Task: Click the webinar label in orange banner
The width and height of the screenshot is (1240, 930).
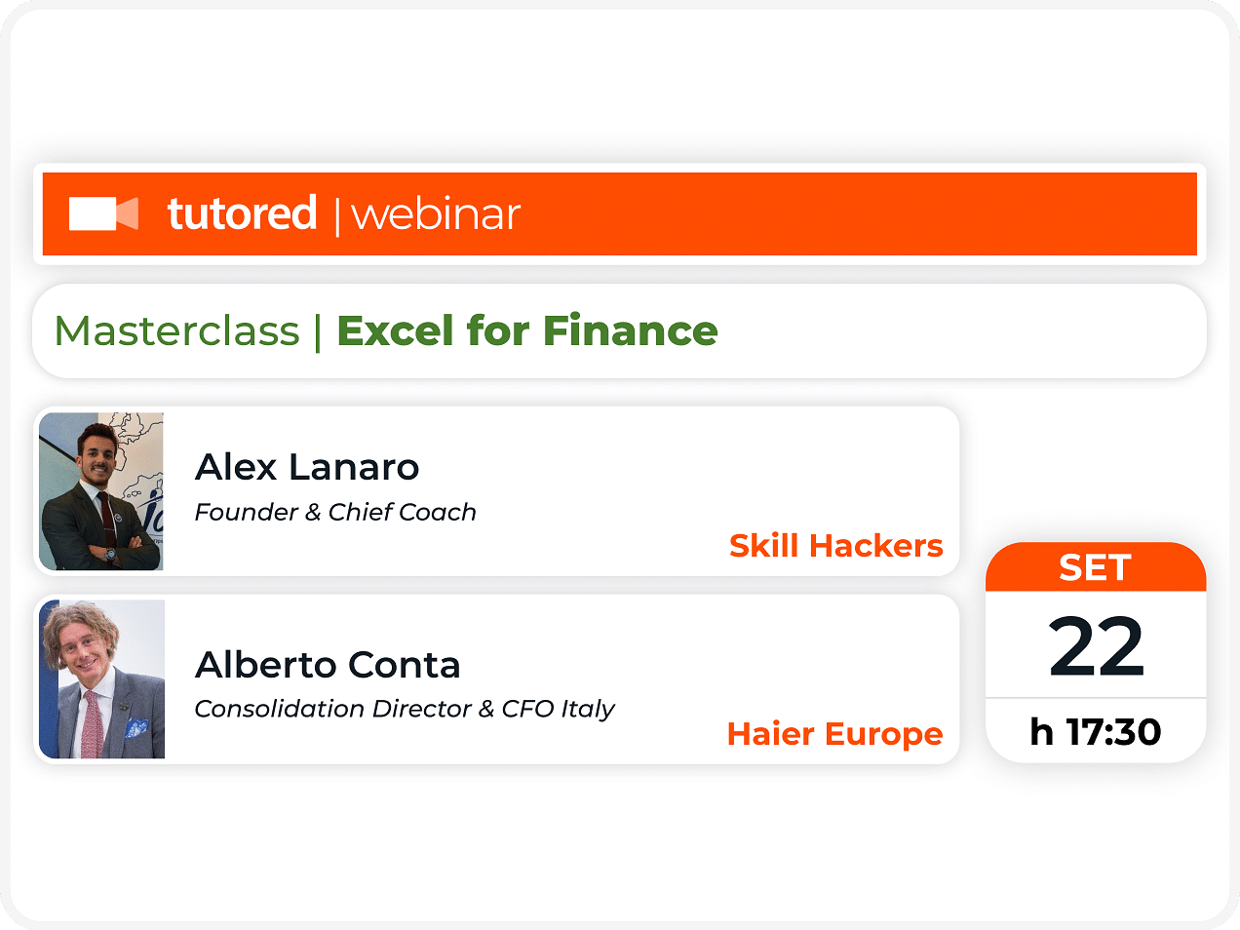Action: 436,214
